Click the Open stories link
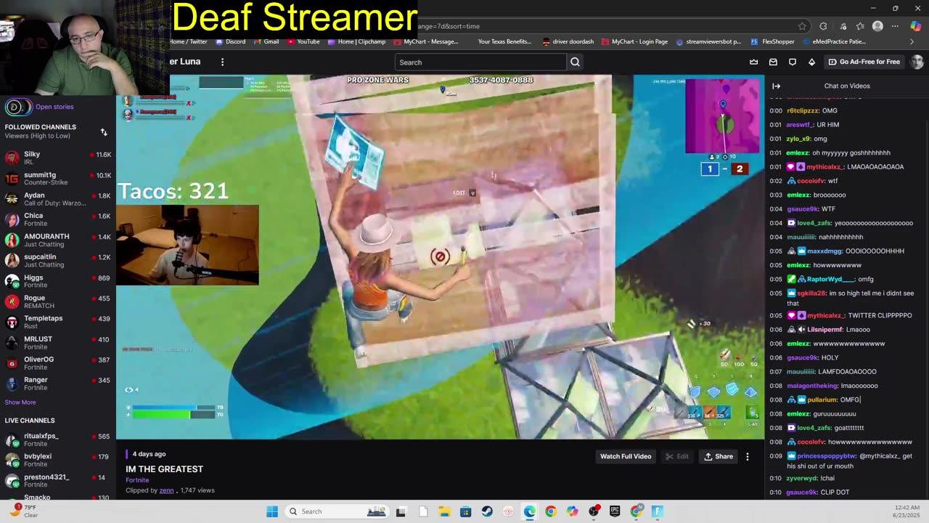Screen dimensions: 929x523 (x=54, y=107)
